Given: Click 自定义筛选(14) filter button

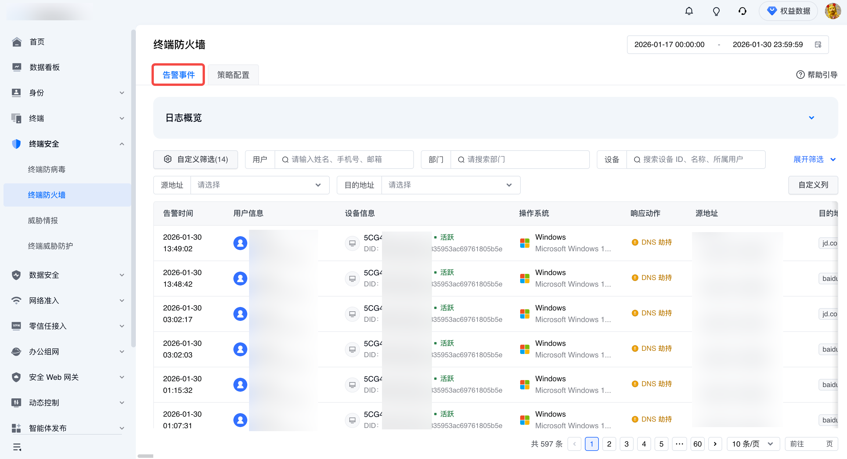Looking at the screenshot, I should (196, 159).
